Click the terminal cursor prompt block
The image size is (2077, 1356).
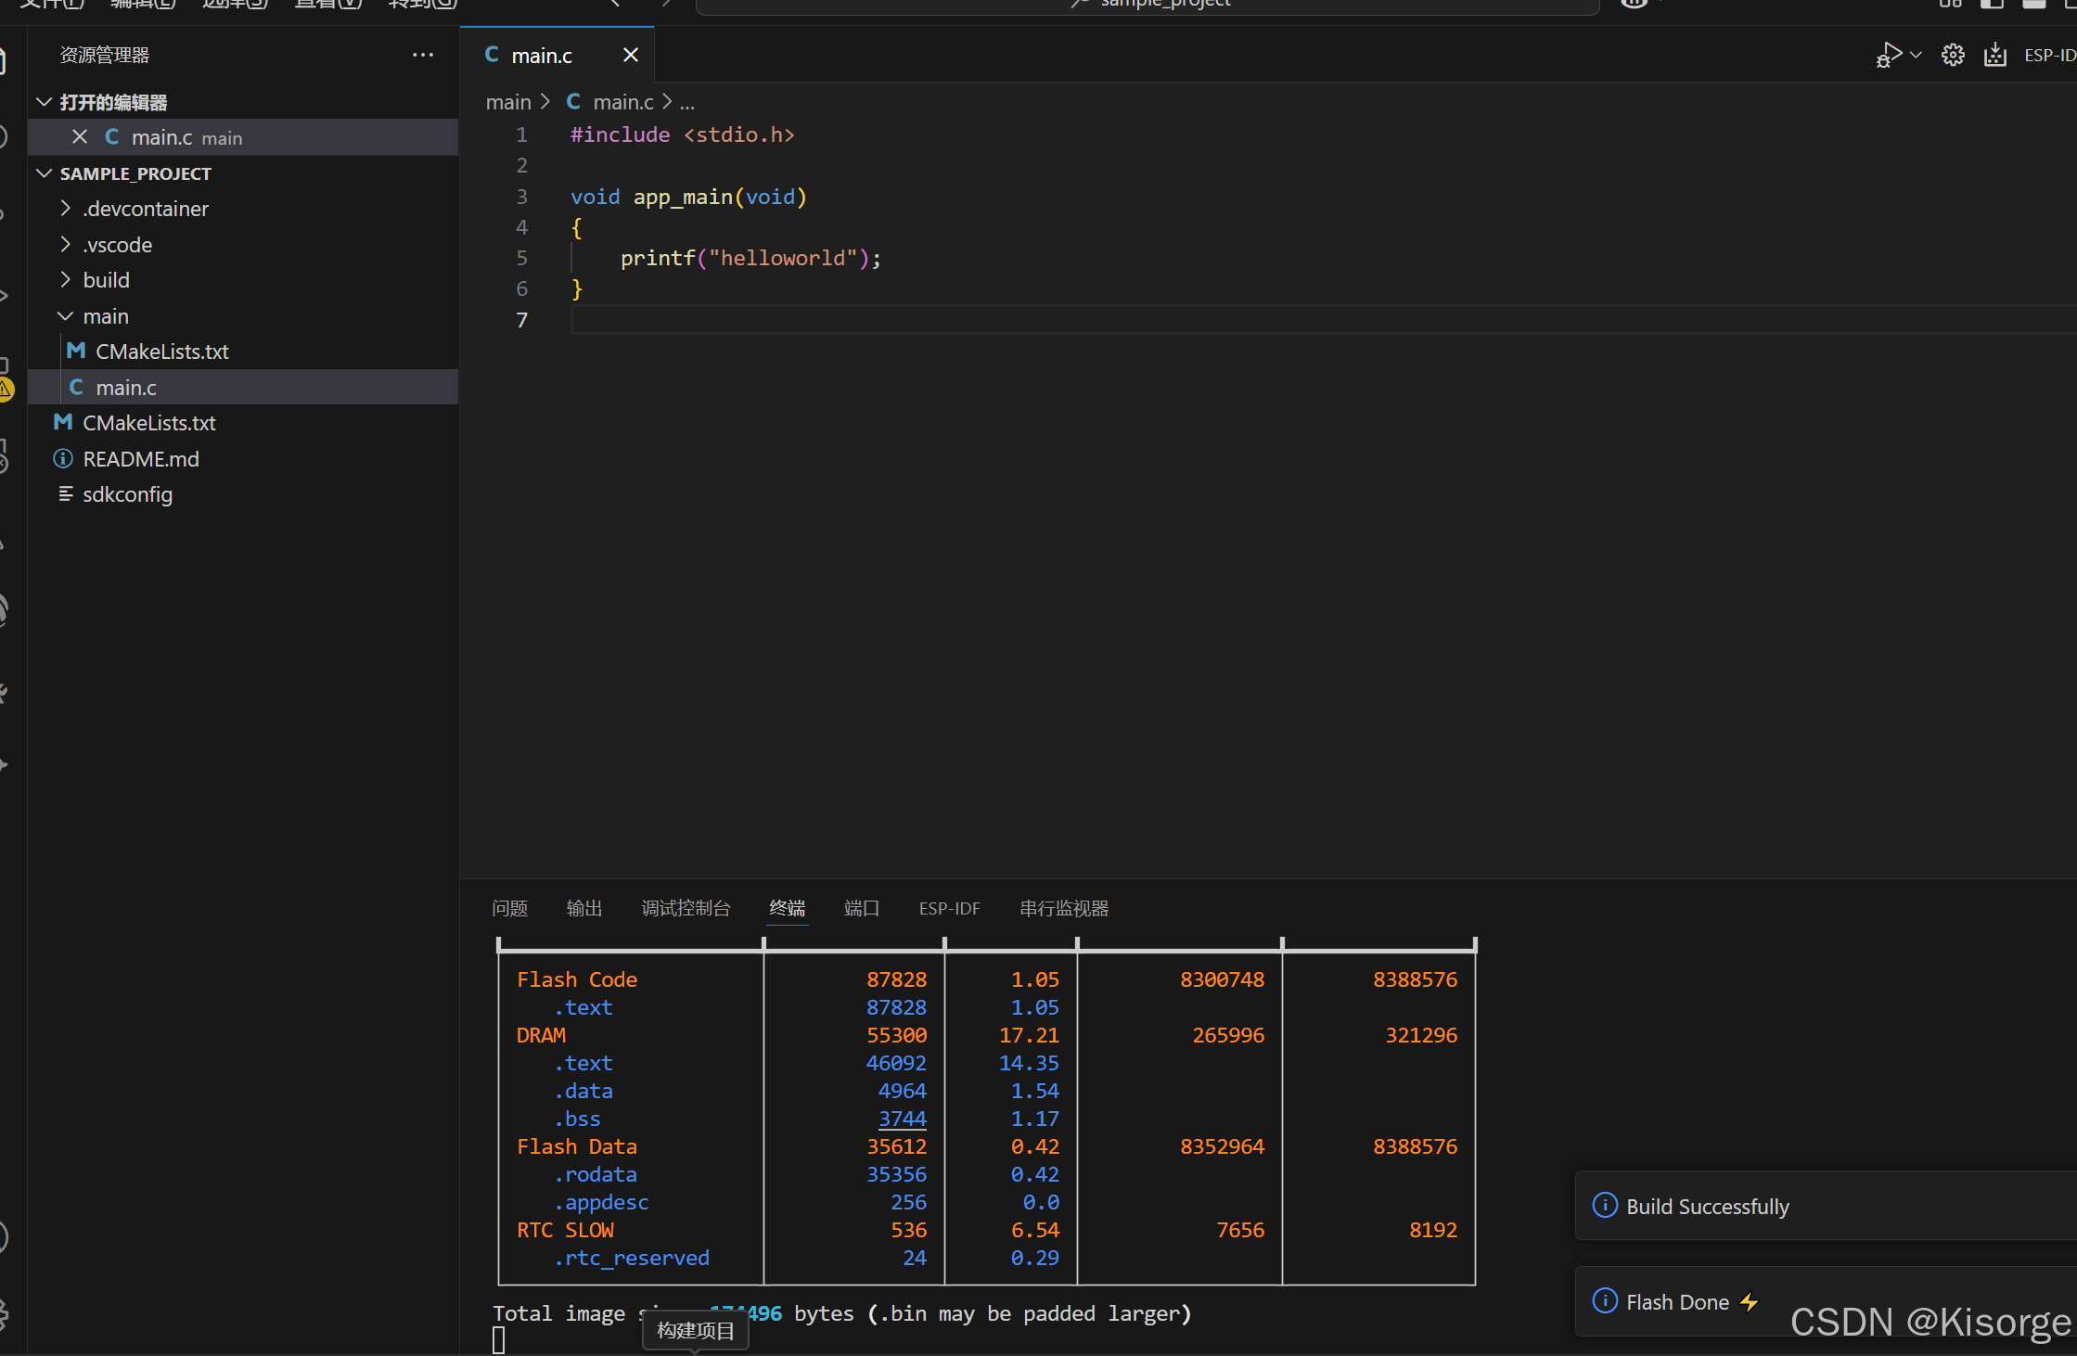(x=499, y=1339)
